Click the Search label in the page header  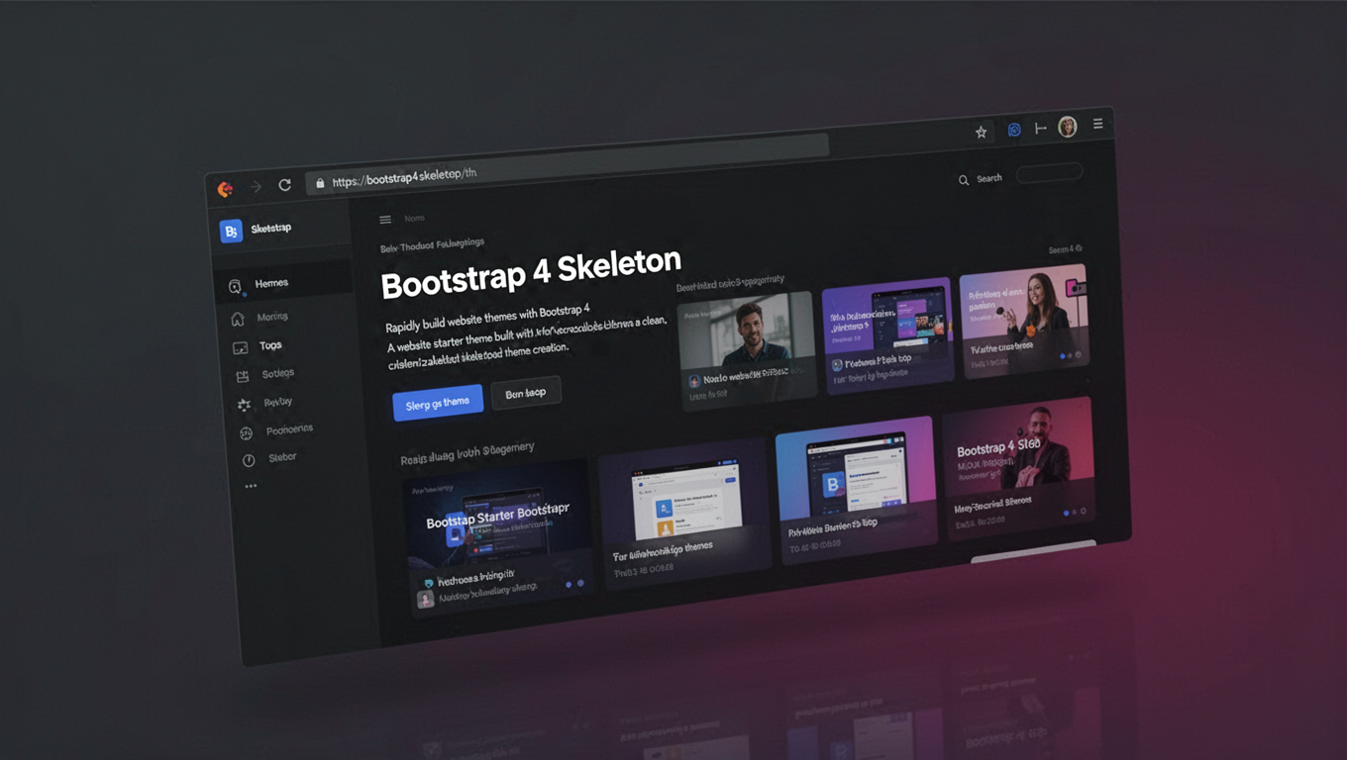pyautogui.click(x=989, y=178)
